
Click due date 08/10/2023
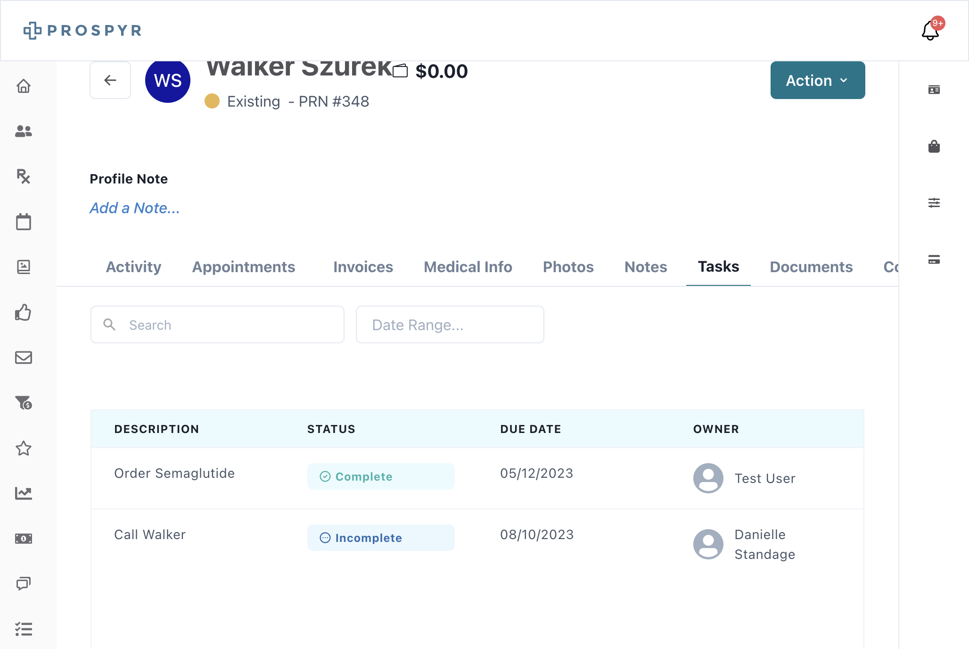pos(537,534)
